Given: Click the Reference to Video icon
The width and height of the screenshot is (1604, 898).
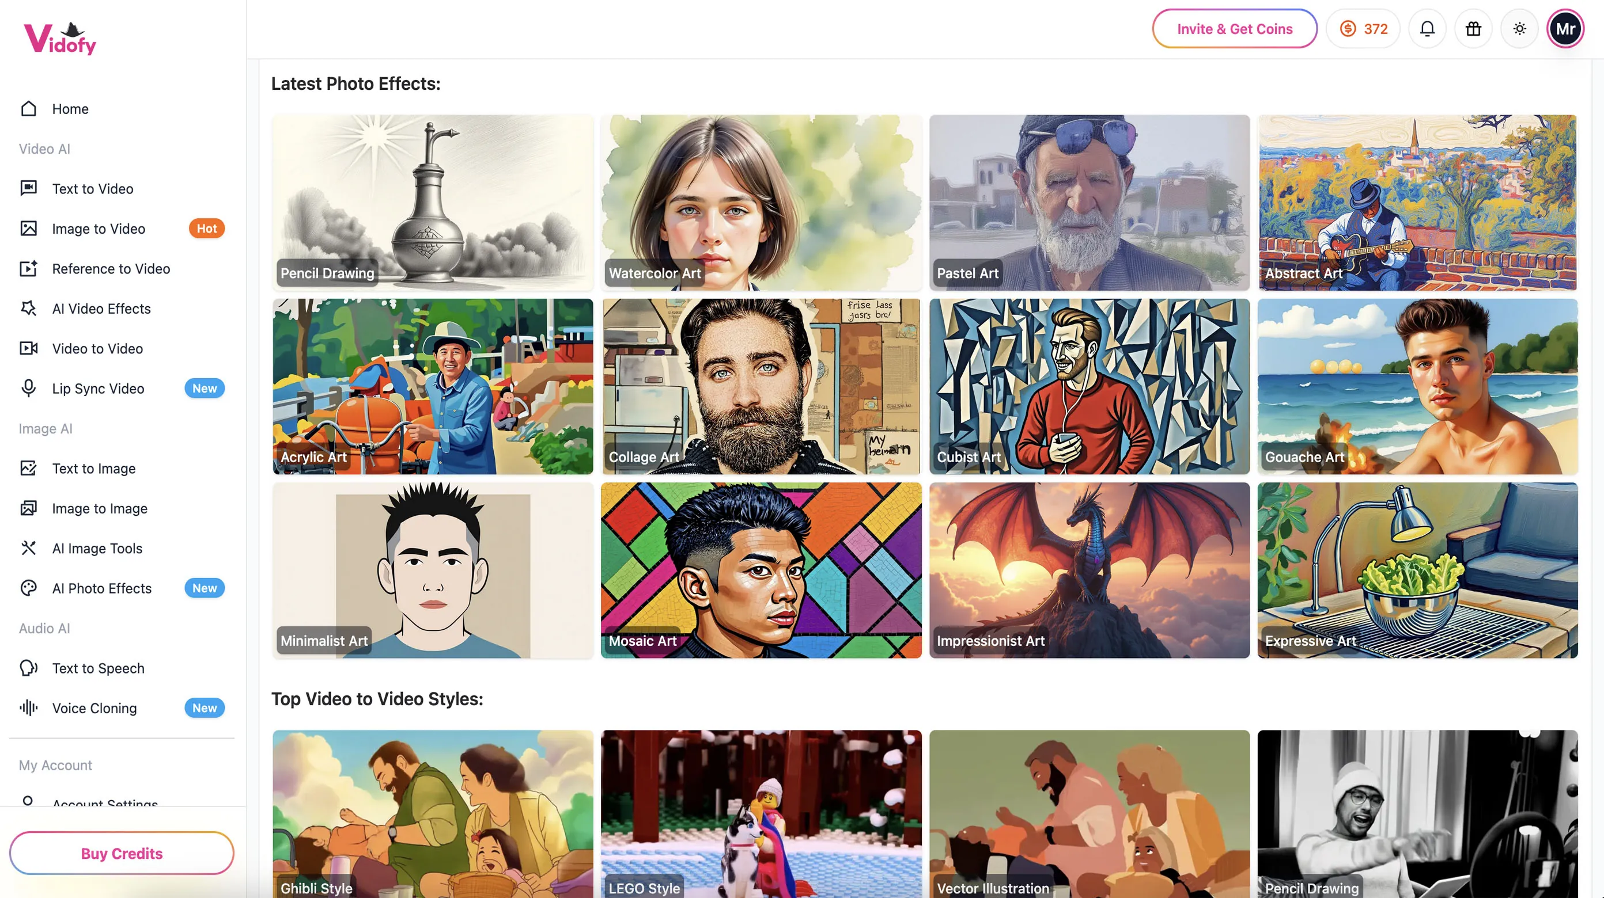Looking at the screenshot, I should [x=29, y=269].
